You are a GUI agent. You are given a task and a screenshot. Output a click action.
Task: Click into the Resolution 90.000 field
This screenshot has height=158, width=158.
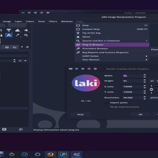coord(132,98)
